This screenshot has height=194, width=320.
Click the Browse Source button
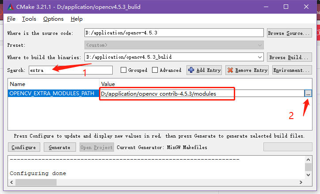click(289, 33)
